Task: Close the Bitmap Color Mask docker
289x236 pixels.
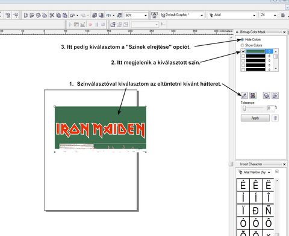Action: point(284,32)
